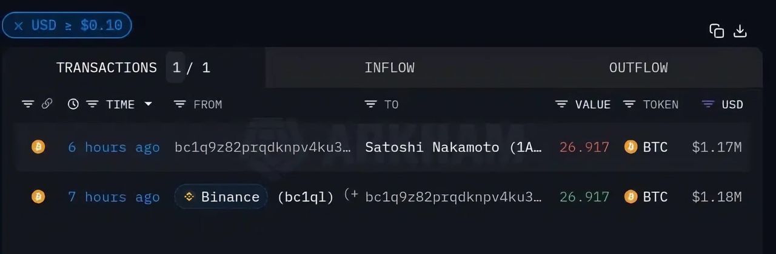Viewport: 776px width, 254px height.
Task: Copy the transactions table data
Action: pos(717,31)
